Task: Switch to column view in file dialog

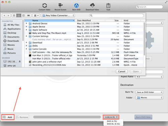Action: point(24,15)
